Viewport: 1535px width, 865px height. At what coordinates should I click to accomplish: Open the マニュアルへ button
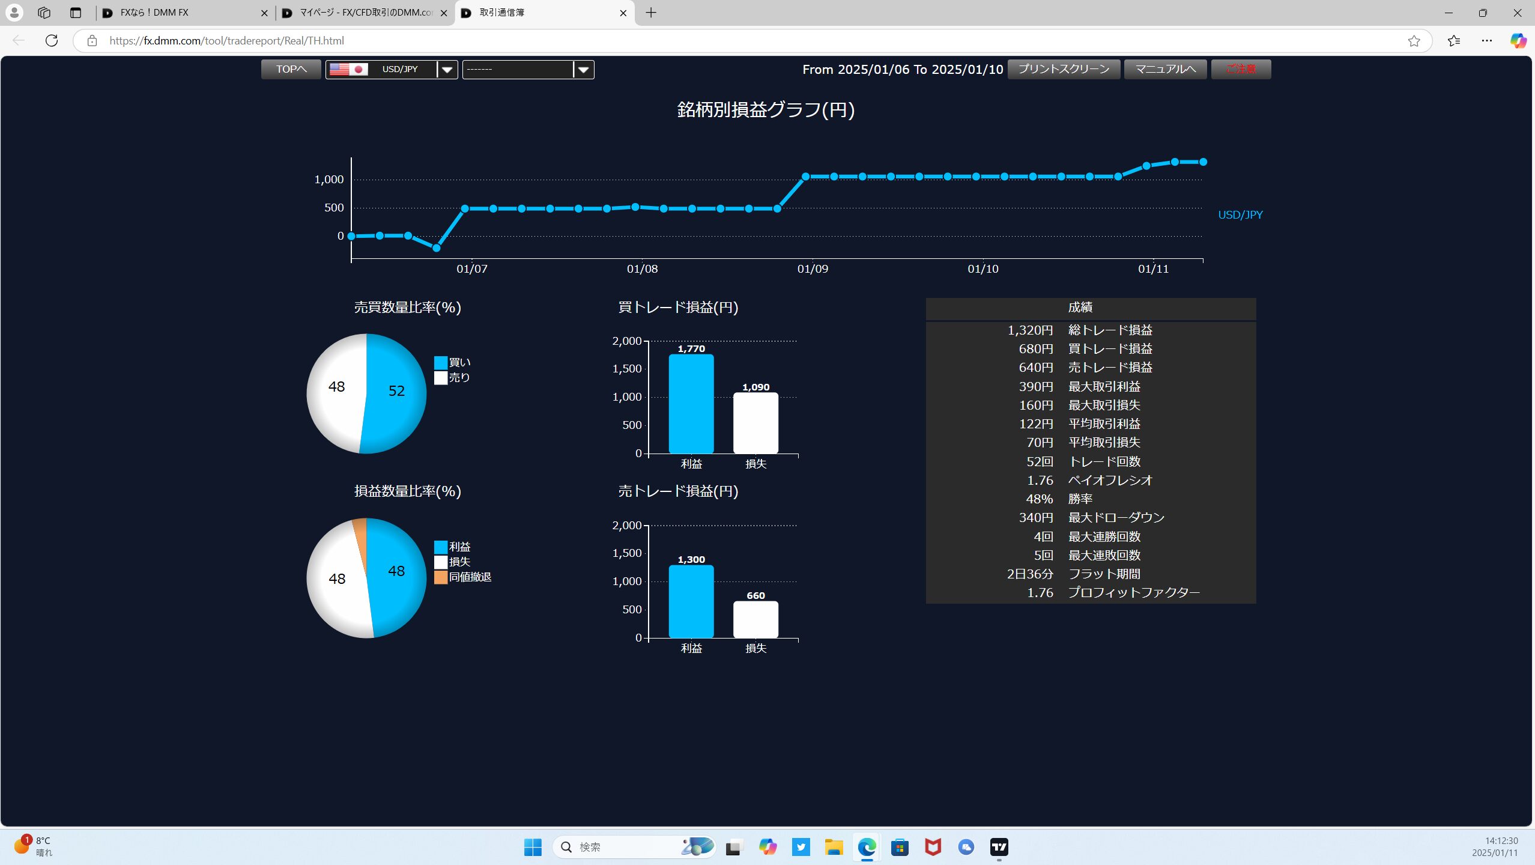point(1164,69)
